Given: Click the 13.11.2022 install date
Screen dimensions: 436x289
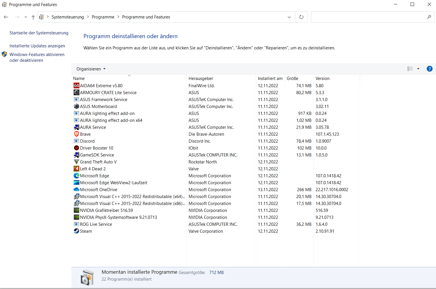Looking at the screenshot, I should [x=268, y=189].
